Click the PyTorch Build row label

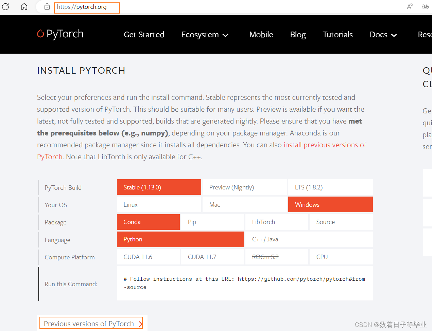[63, 188]
